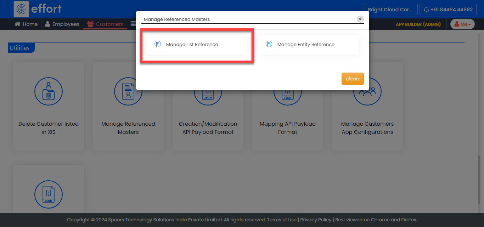Screen dimensions: 484x227
Task: Click the support phone number button
Action: (448, 10)
